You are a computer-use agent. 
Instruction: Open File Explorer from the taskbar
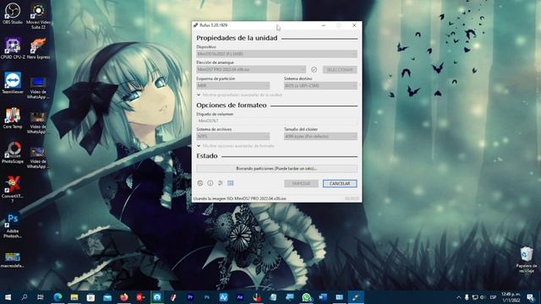pos(74,297)
